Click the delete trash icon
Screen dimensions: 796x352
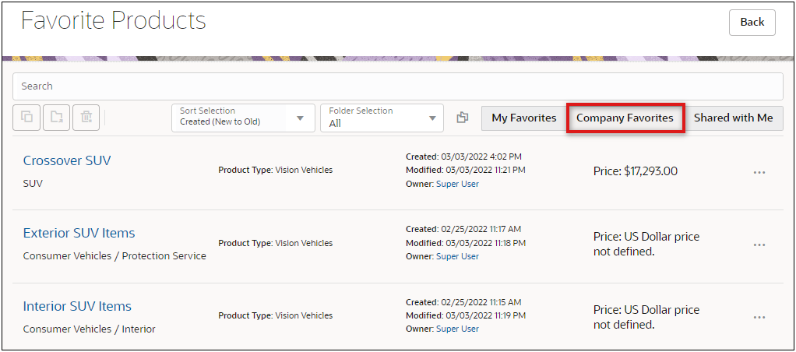pyautogui.click(x=86, y=118)
